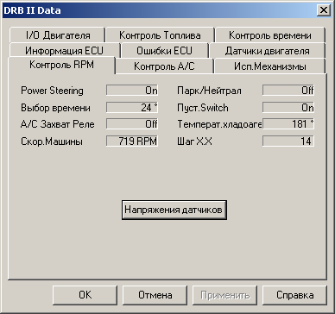Click the Power Steering value field
The height and width of the screenshot is (314, 335).
[132, 91]
